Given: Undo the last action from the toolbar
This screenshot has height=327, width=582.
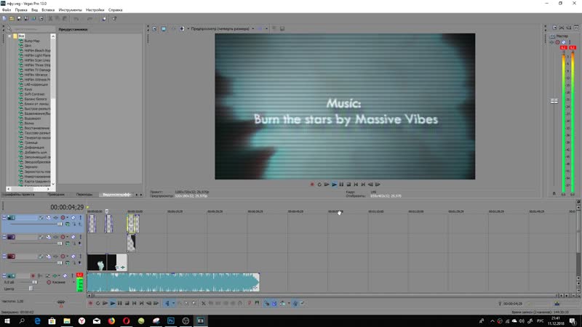Looking at the screenshot, I should (x=76, y=19).
